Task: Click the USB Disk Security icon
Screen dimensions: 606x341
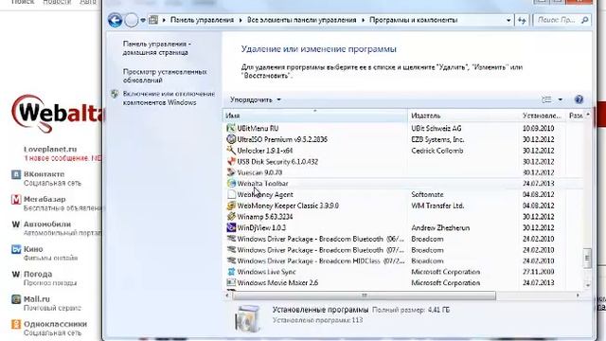Action: pos(231,161)
